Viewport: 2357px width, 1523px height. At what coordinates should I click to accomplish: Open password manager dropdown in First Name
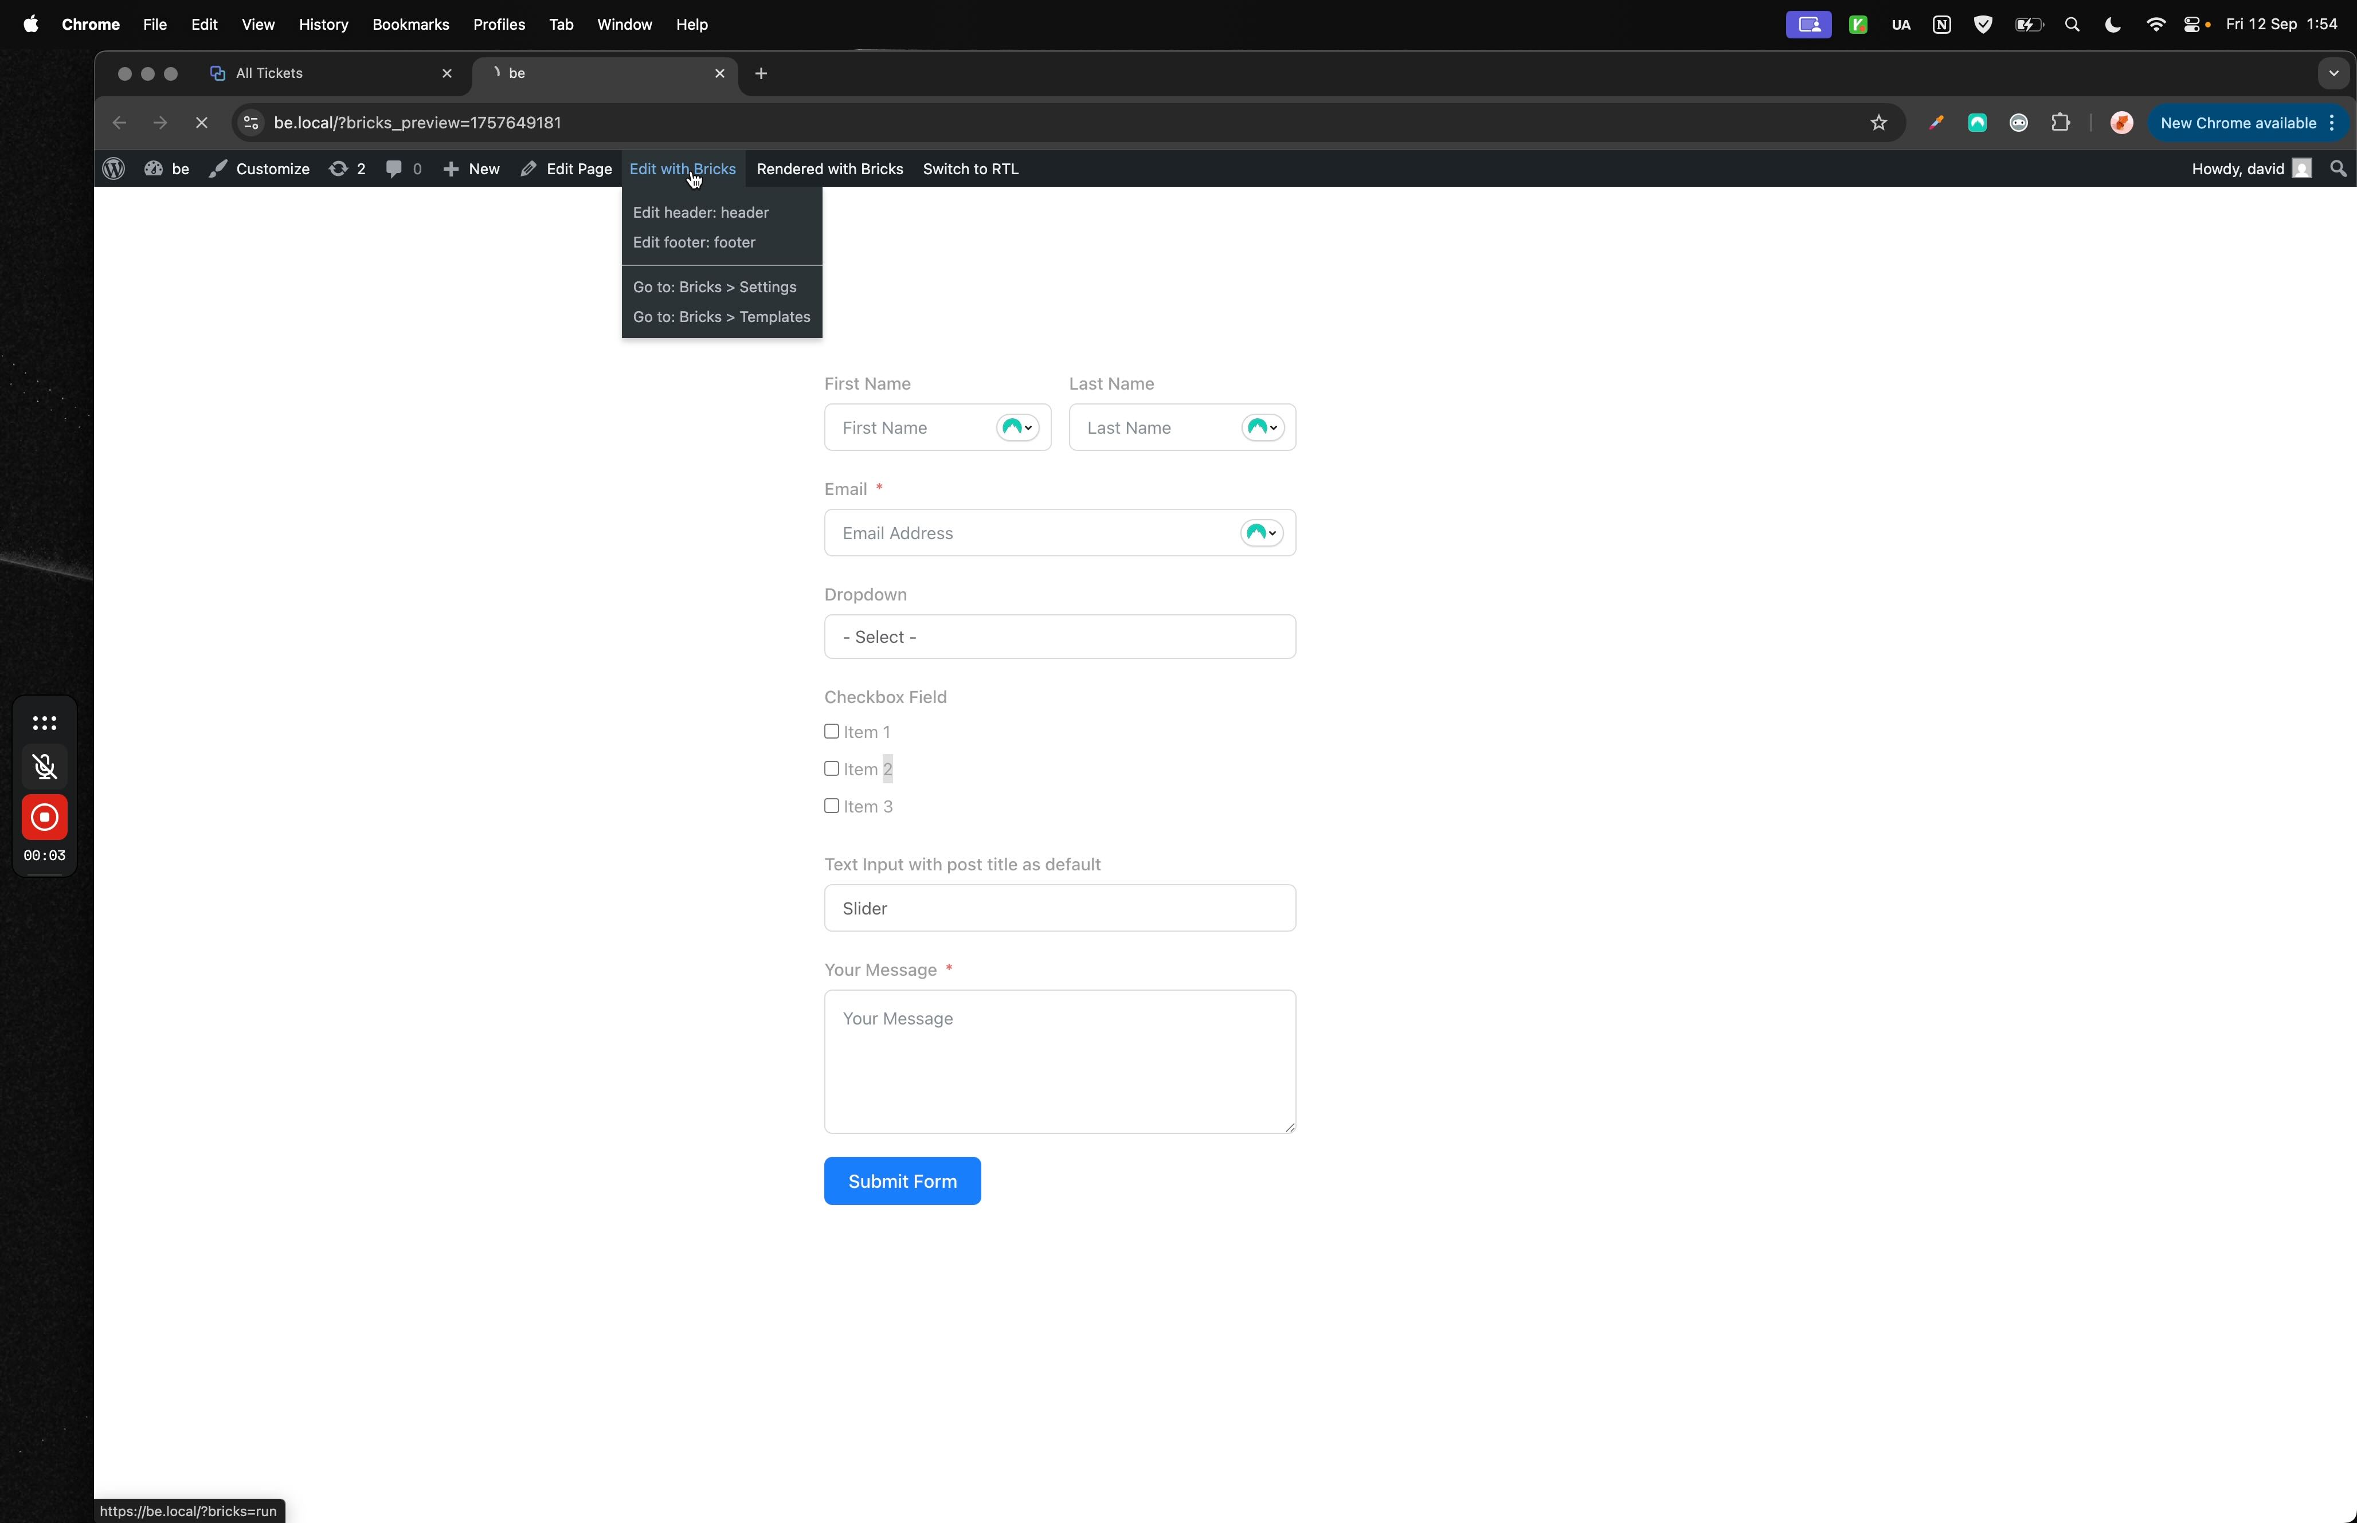(x=1018, y=427)
